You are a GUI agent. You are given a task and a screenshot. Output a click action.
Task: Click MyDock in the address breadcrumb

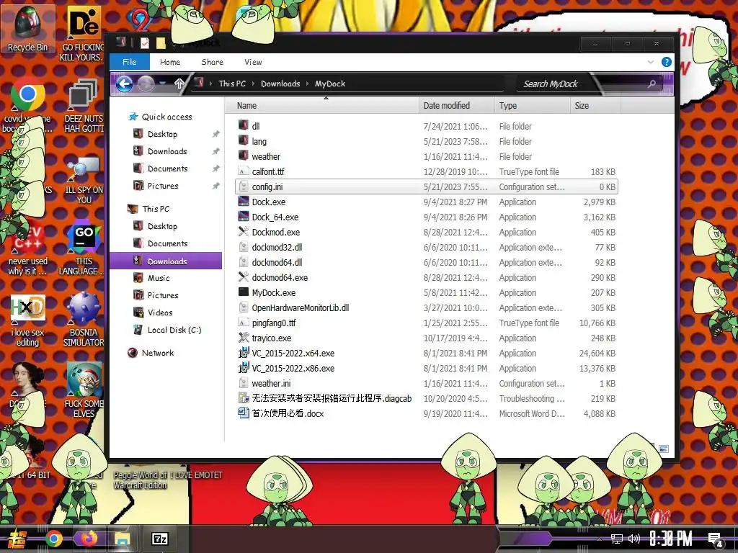point(330,84)
